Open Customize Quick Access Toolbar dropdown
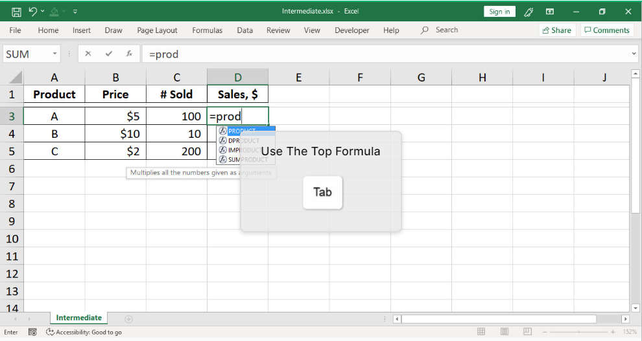 pos(75,12)
